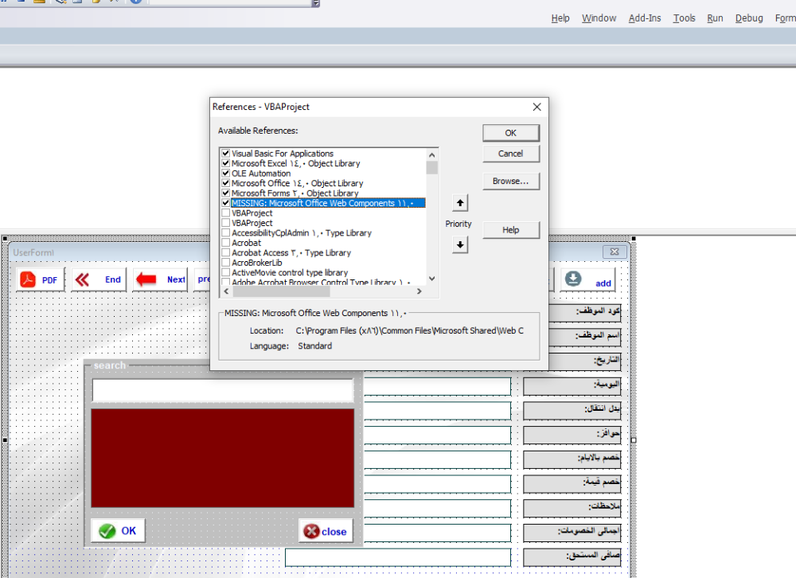Click the text box beside خصم قيمة label
The image size is (796, 578).
(438, 484)
